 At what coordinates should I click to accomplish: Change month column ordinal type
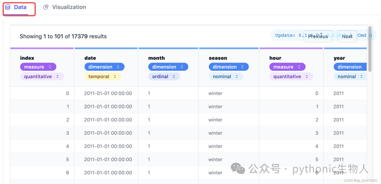[164, 76]
